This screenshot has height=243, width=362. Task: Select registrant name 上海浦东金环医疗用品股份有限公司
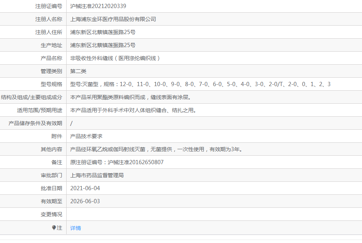click(113, 19)
